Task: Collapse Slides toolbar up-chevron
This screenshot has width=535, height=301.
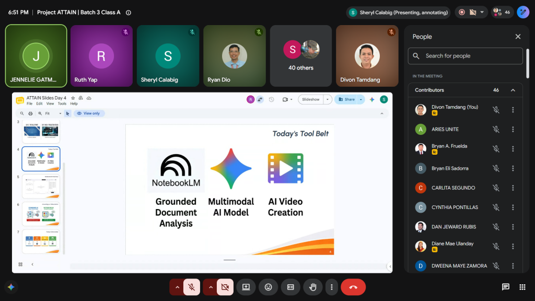Action: (382, 113)
